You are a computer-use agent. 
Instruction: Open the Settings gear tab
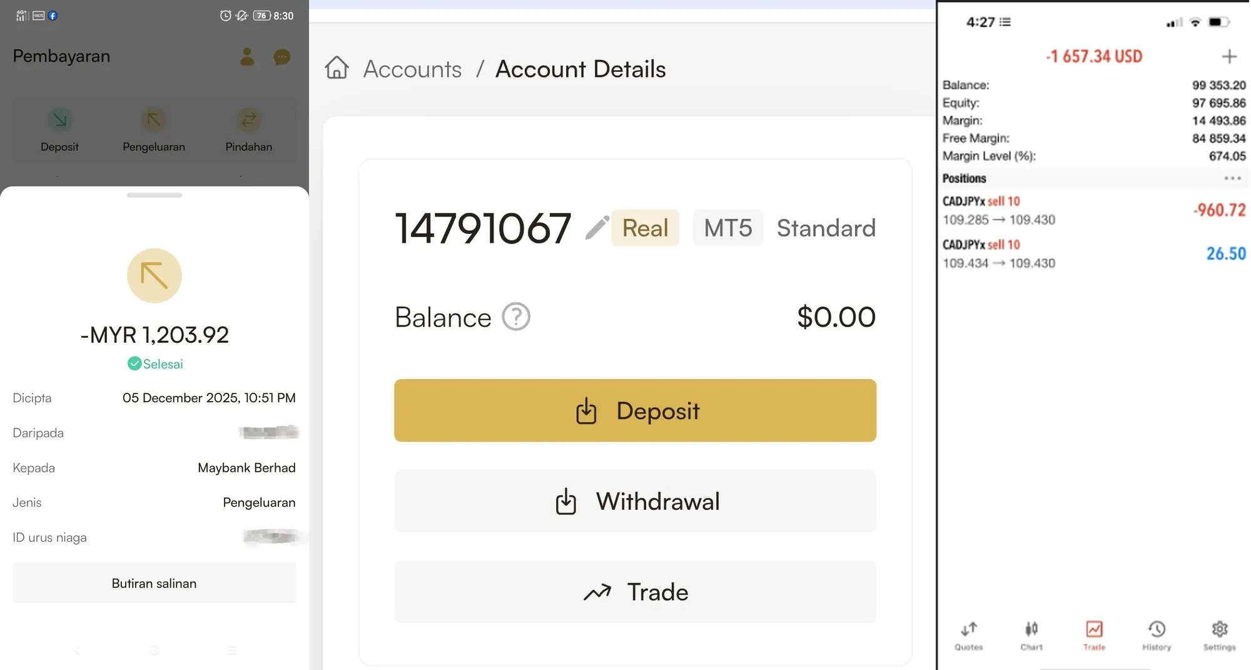(1219, 636)
